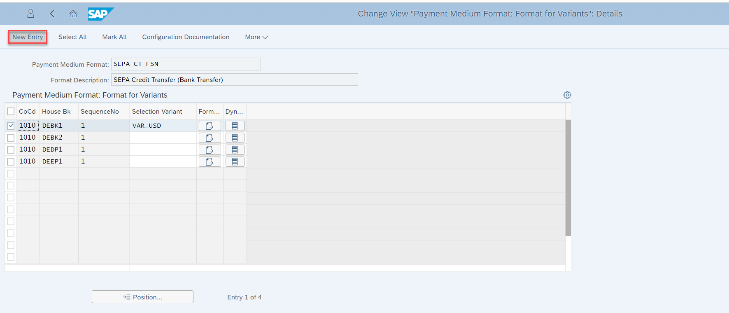Click the Payment Medium Format field
This screenshot has height=313, width=729.
point(186,64)
